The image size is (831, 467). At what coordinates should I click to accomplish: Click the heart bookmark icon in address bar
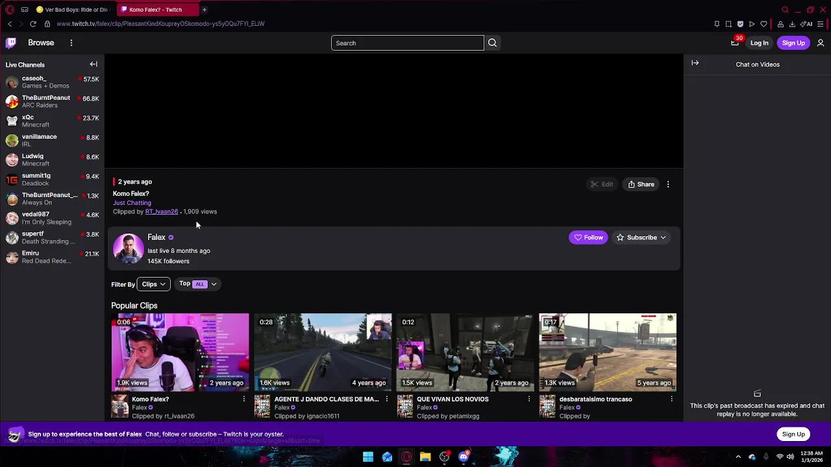click(763, 24)
